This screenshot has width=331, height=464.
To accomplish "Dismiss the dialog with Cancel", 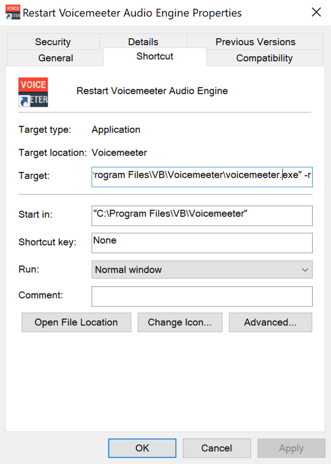I will tap(217, 448).
